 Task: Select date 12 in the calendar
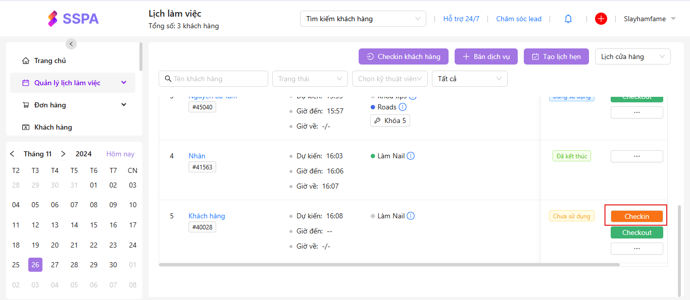[35, 225]
